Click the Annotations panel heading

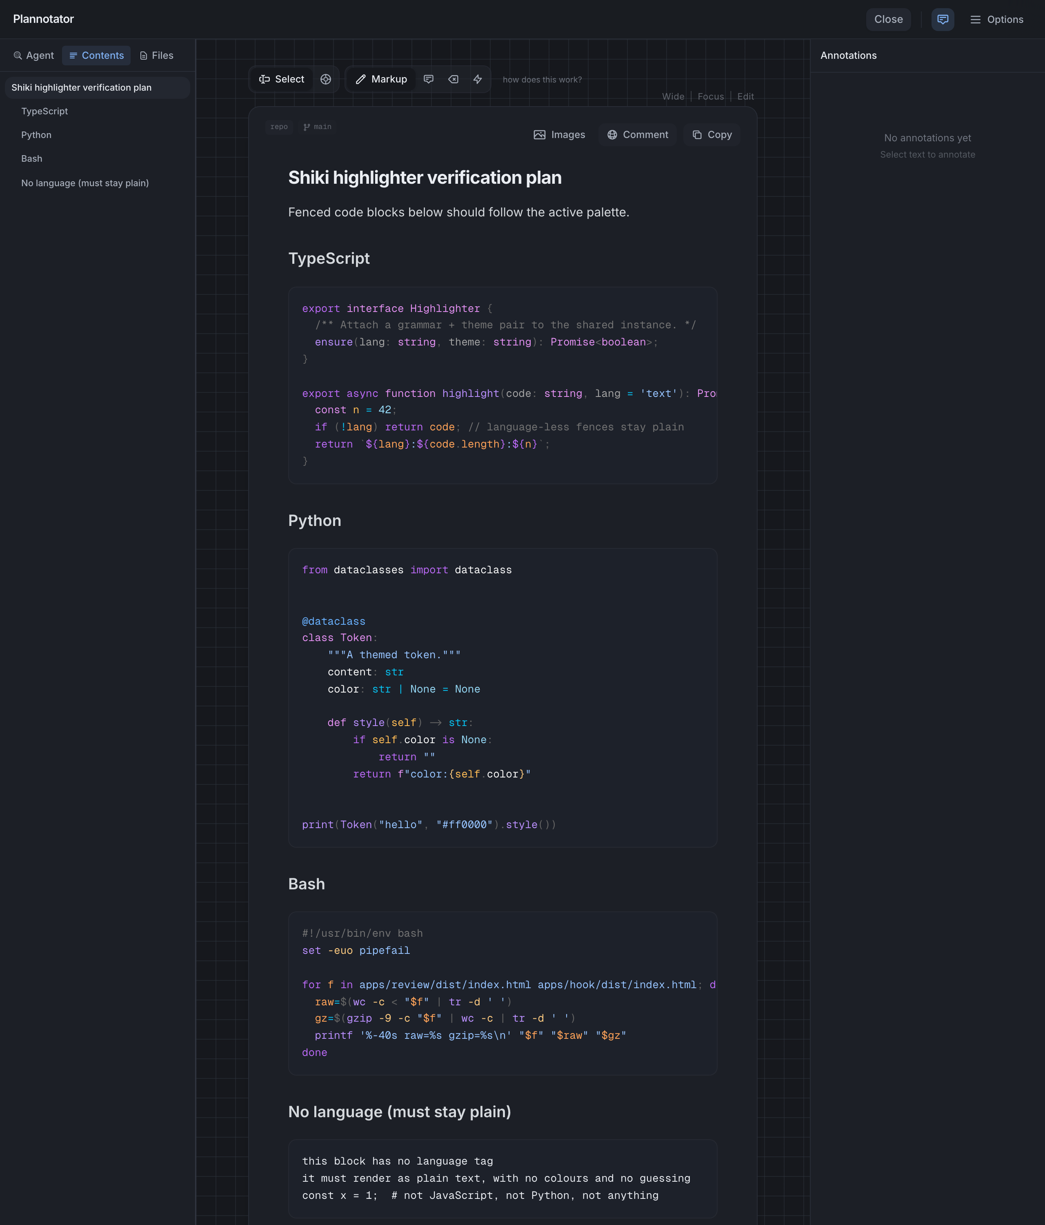848,56
